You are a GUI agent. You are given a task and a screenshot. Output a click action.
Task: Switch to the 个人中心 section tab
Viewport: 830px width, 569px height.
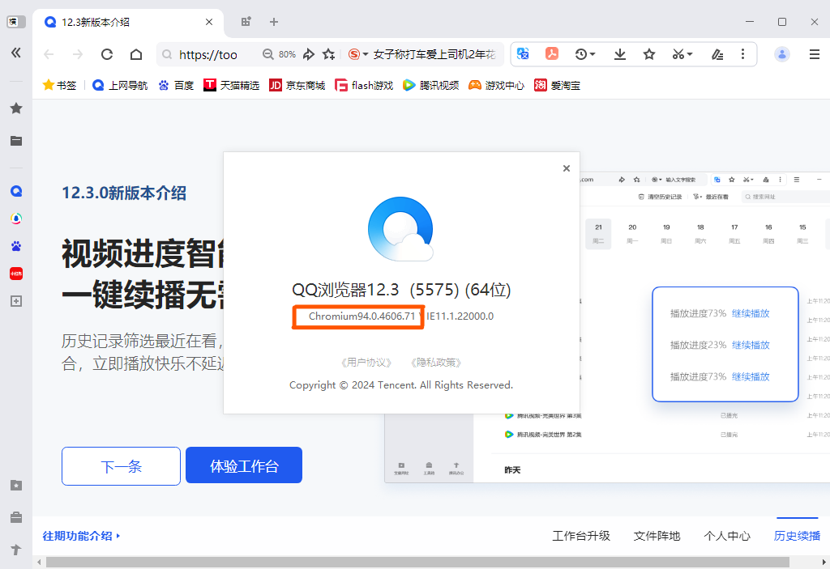[726, 536]
